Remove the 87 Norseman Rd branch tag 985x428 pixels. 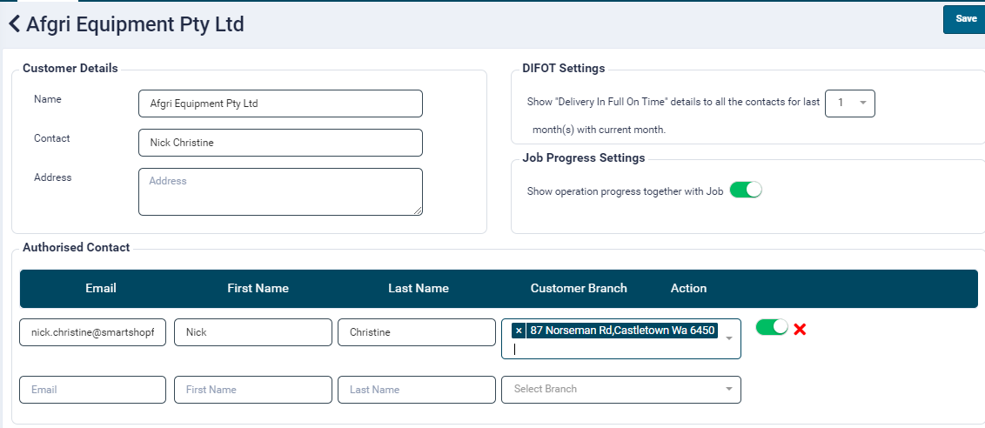(519, 331)
